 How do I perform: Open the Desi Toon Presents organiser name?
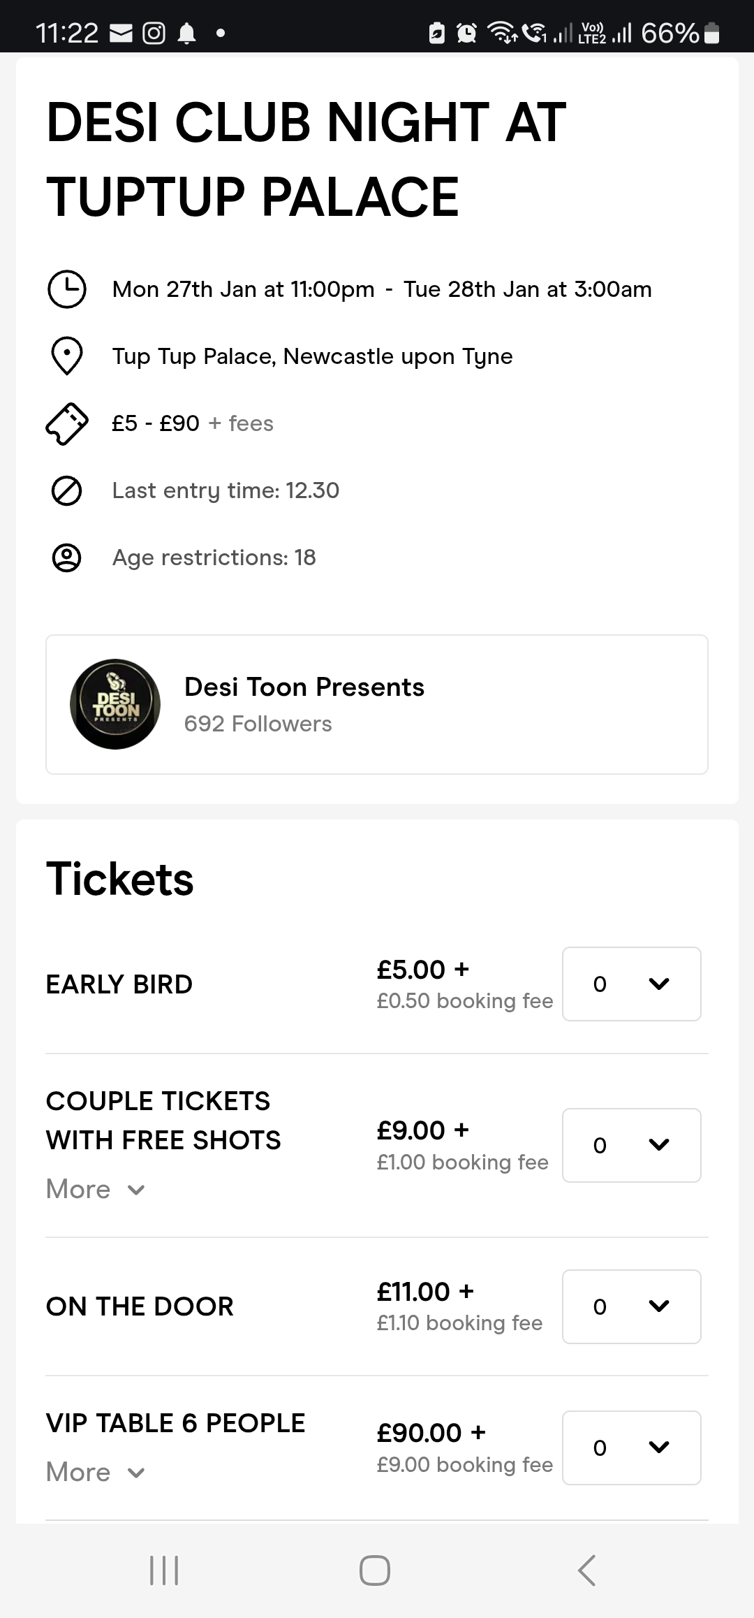click(304, 687)
